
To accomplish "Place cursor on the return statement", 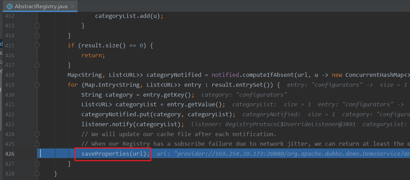I will [92, 55].
